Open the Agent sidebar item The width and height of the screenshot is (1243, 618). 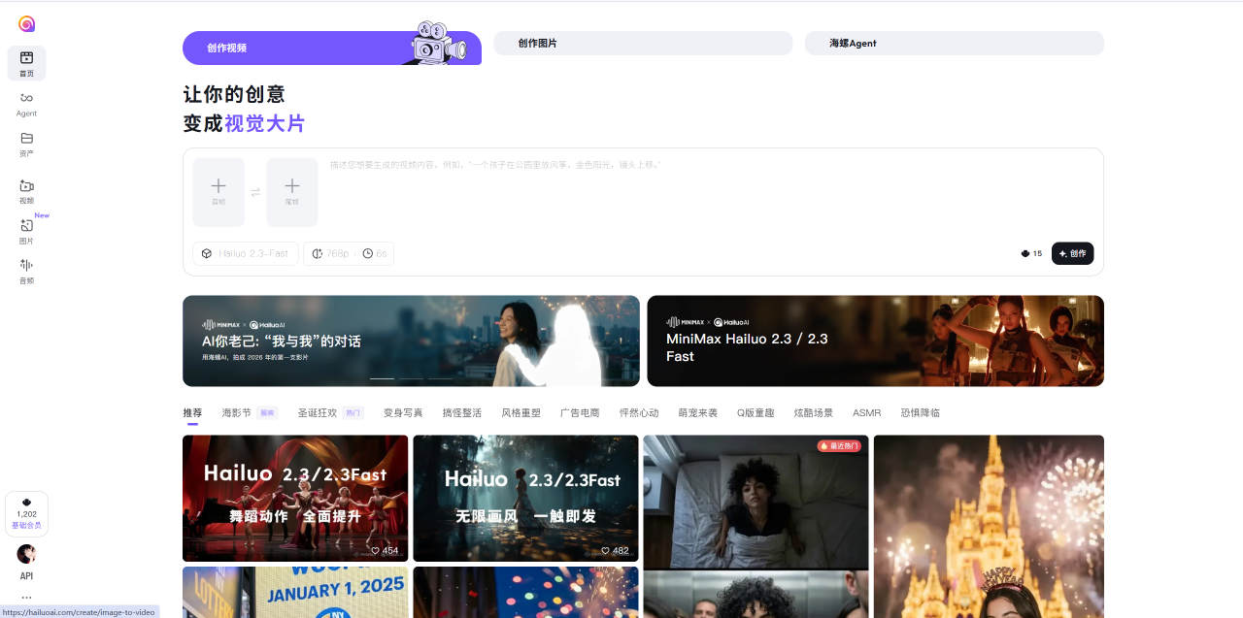pos(26,103)
